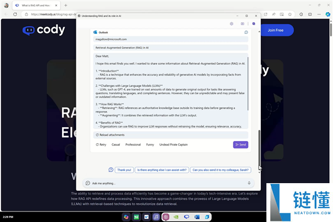The image size is (333, 222).
Task: Click the Ask me anything input field
Action: (x=168, y=183)
